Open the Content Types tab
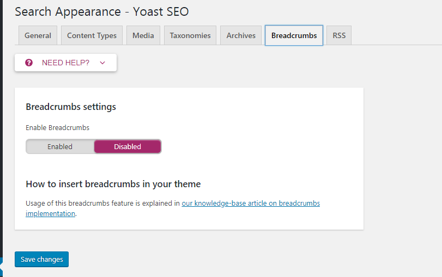 coord(92,35)
